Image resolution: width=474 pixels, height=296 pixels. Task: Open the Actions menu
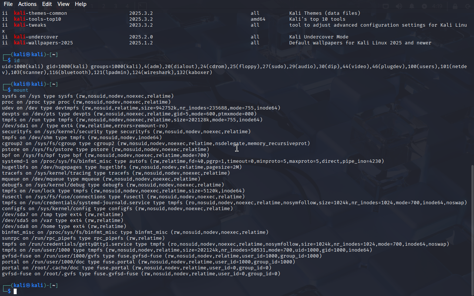coord(27,4)
